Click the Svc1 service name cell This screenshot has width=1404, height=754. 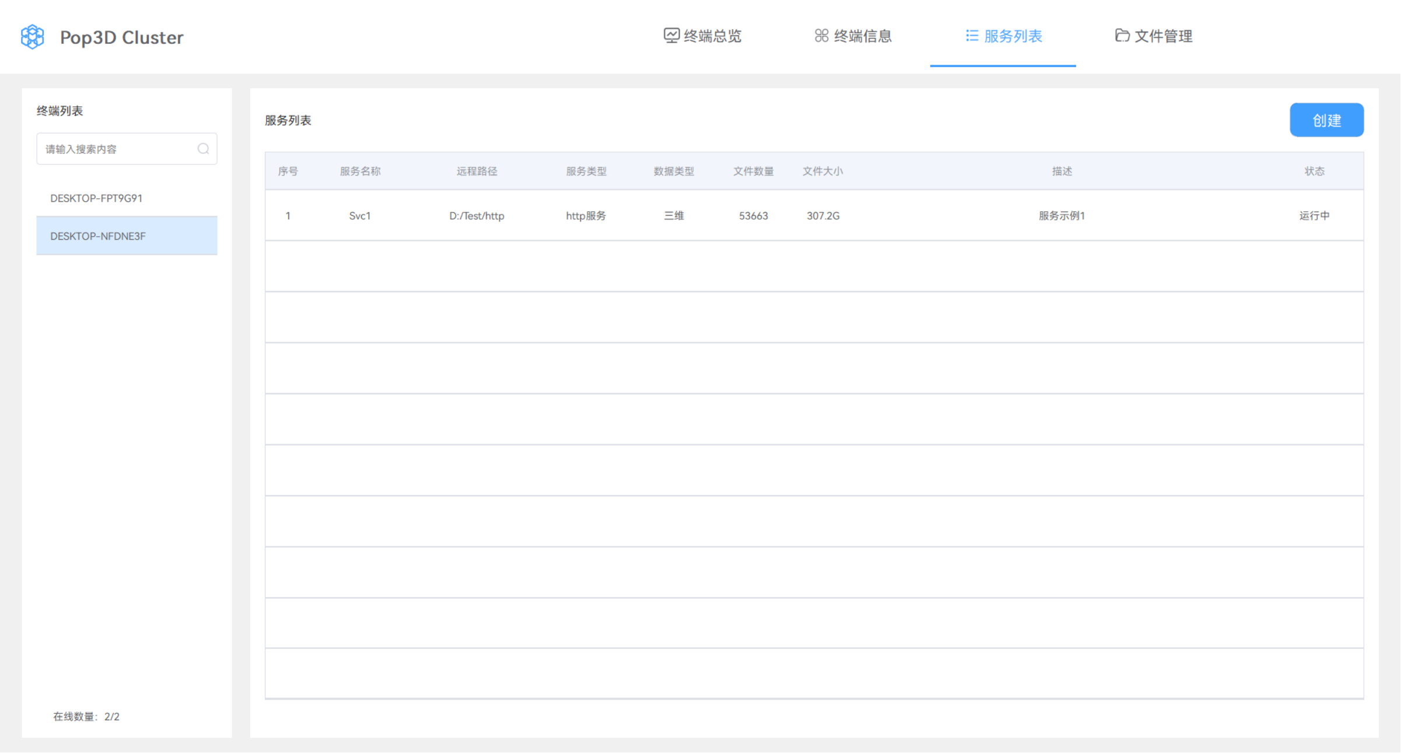click(359, 216)
